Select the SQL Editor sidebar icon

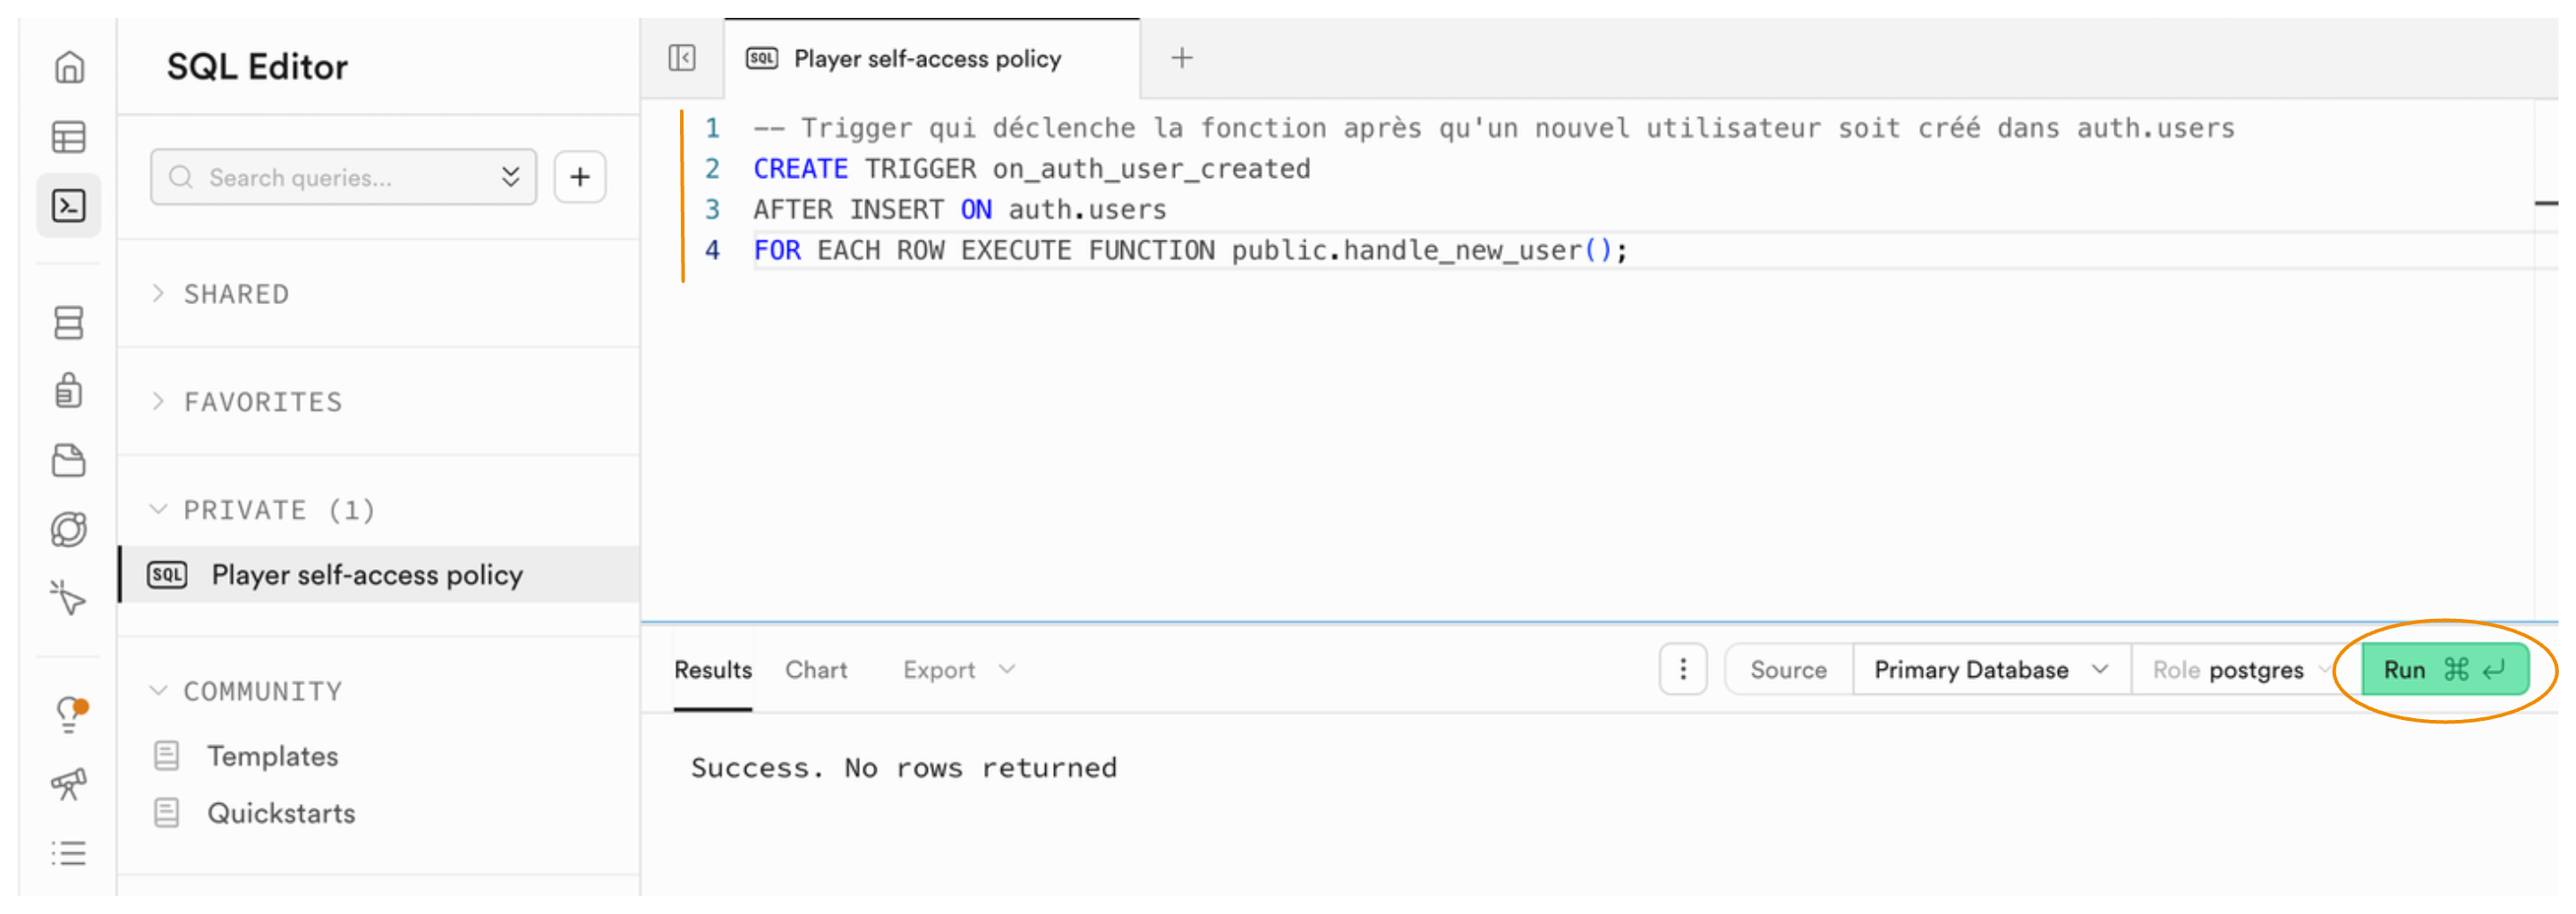coord(69,206)
